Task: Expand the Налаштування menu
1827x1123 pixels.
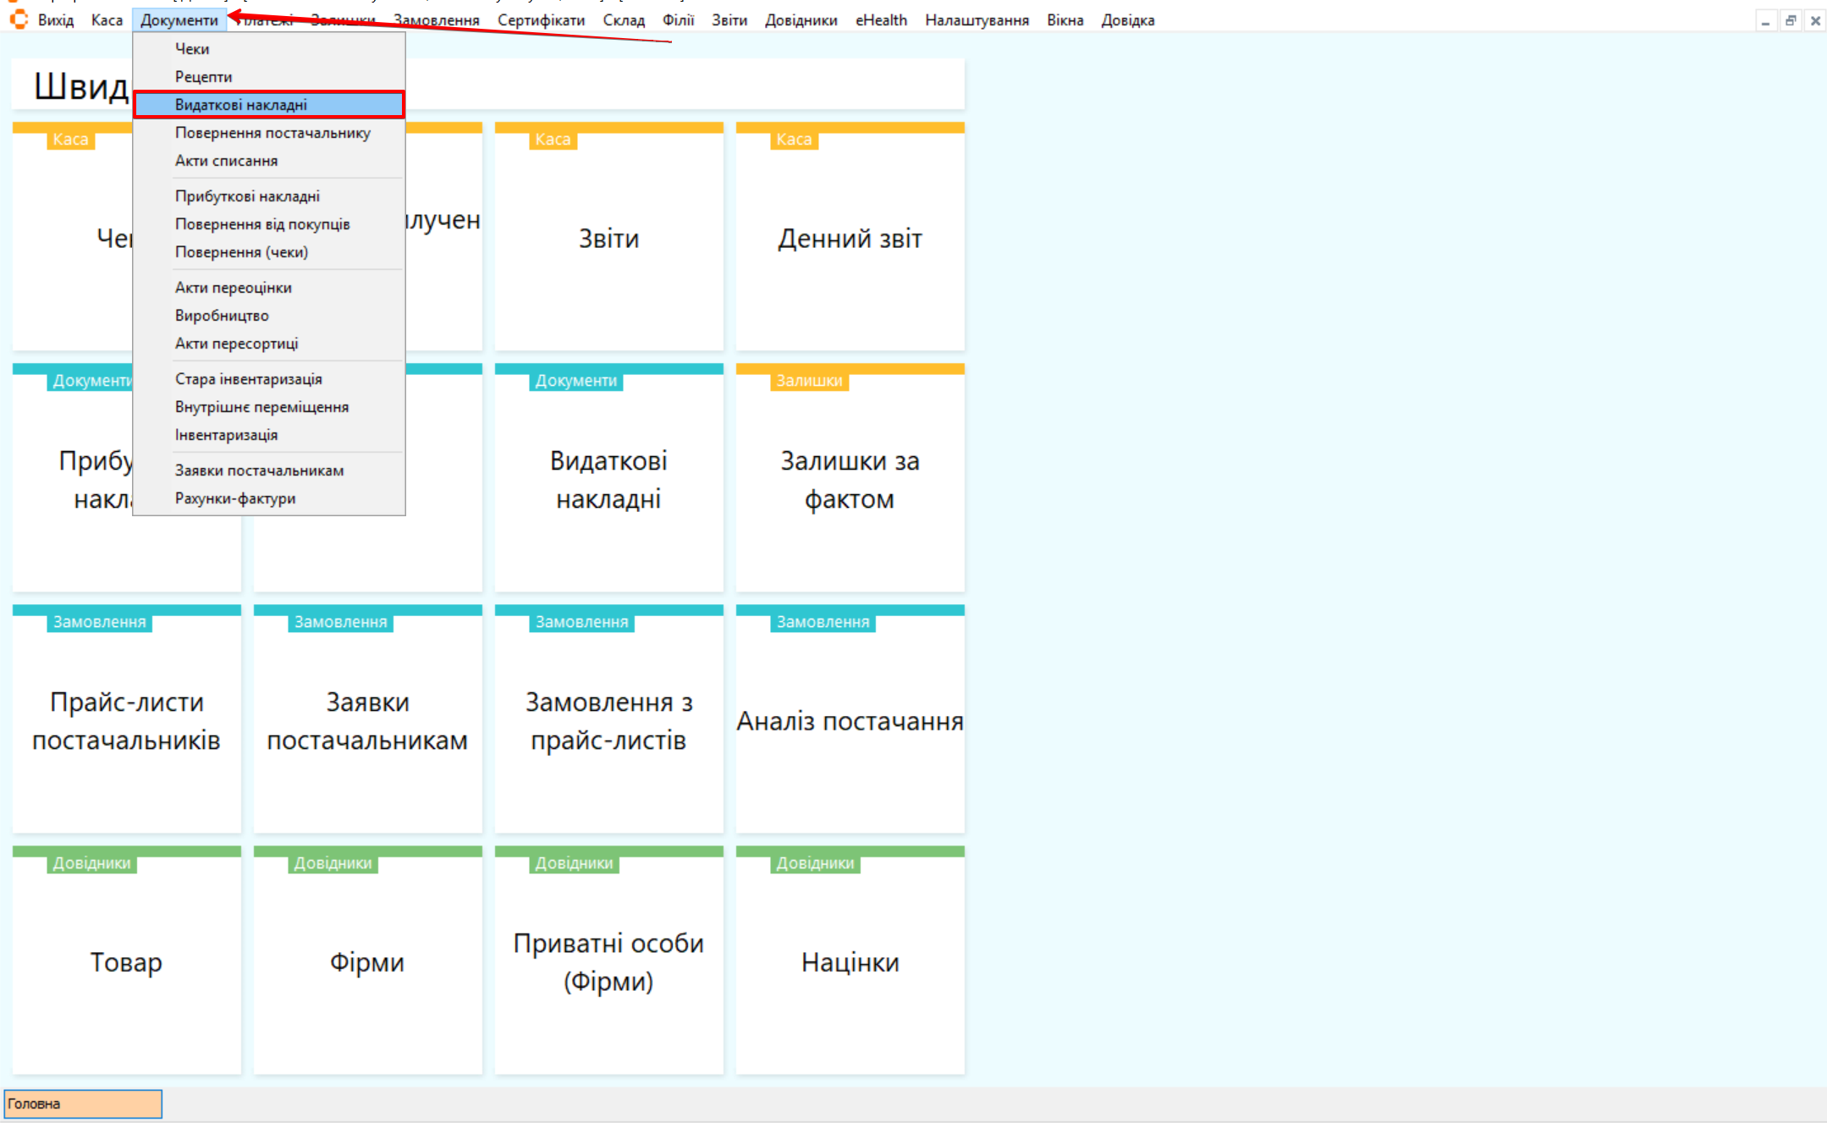Action: (977, 20)
